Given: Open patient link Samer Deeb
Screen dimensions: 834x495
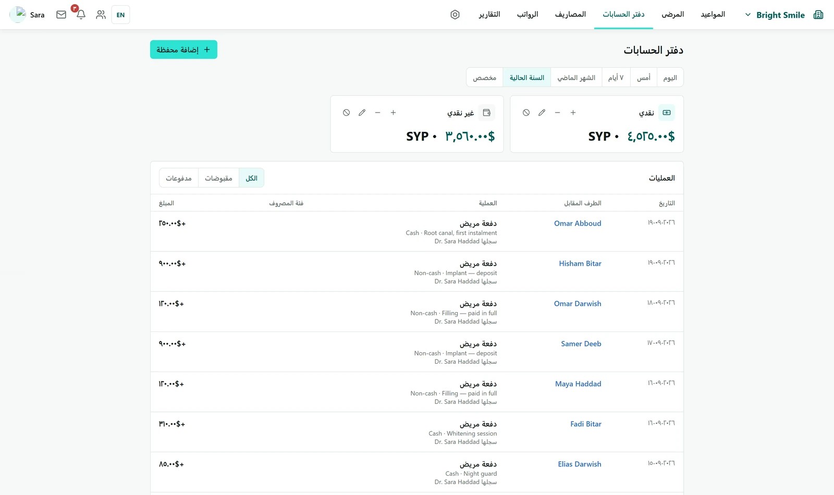Looking at the screenshot, I should click(581, 343).
